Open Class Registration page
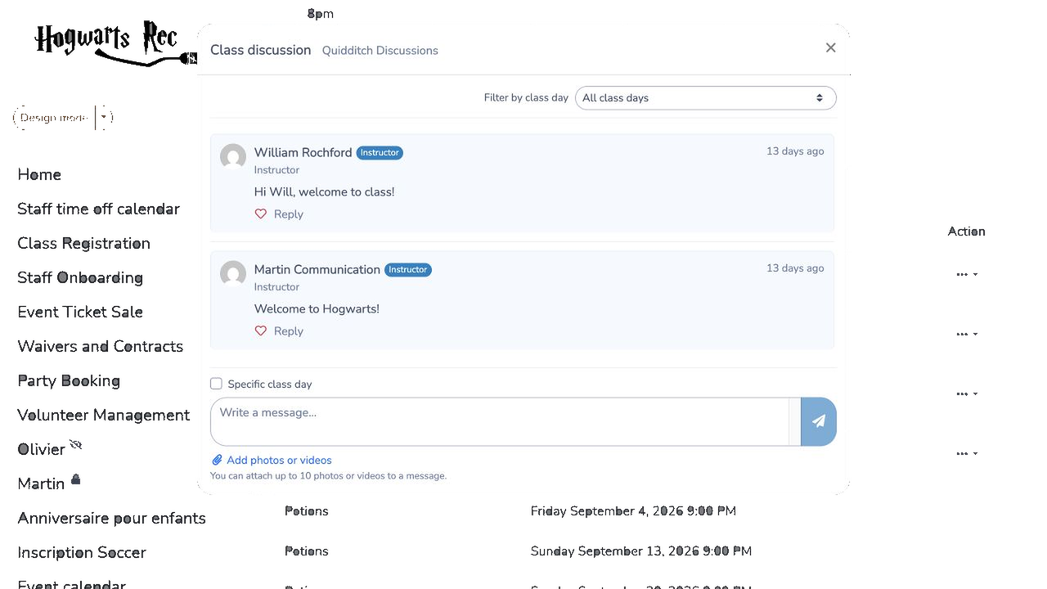Screen dimensions: 1047x589 click(x=83, y=243)
